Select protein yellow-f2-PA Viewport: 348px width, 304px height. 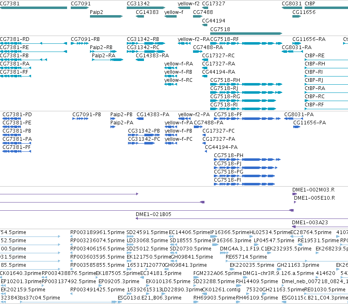[194, 115]
